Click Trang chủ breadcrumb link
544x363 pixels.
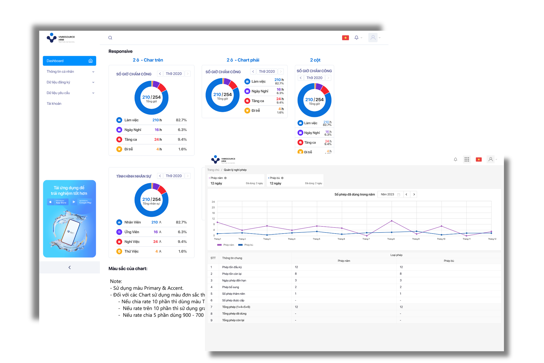(213, 170)
